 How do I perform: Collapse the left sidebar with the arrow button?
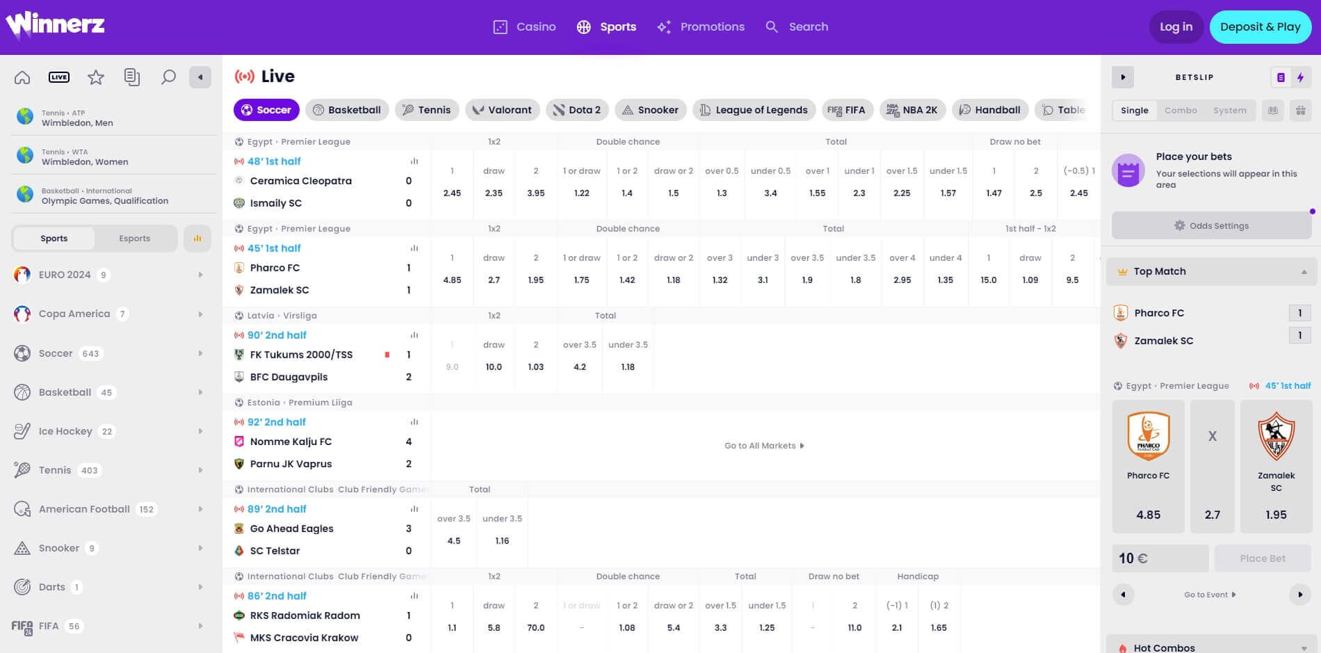click(200, 77)
